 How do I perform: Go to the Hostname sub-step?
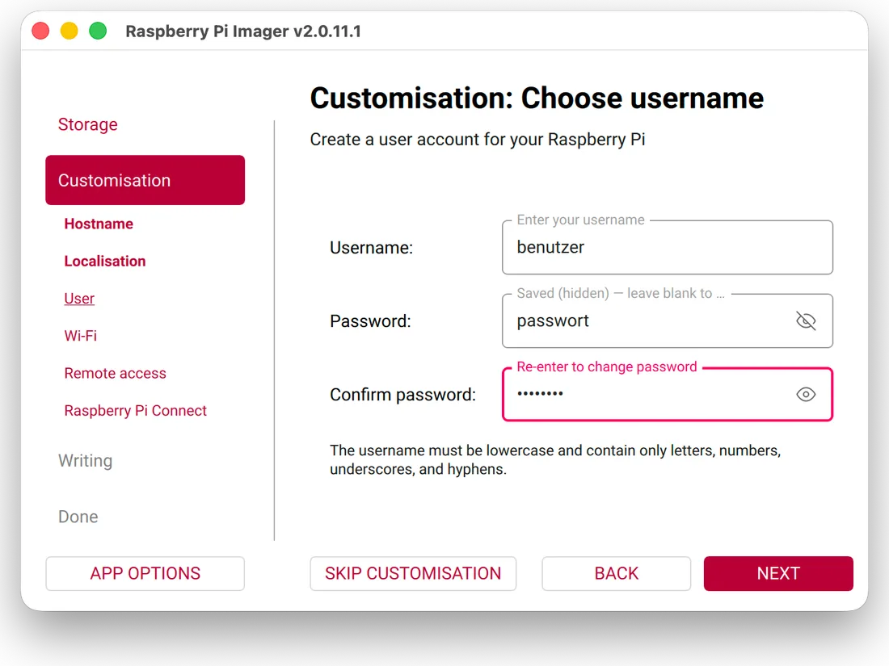tap(99, 224)
